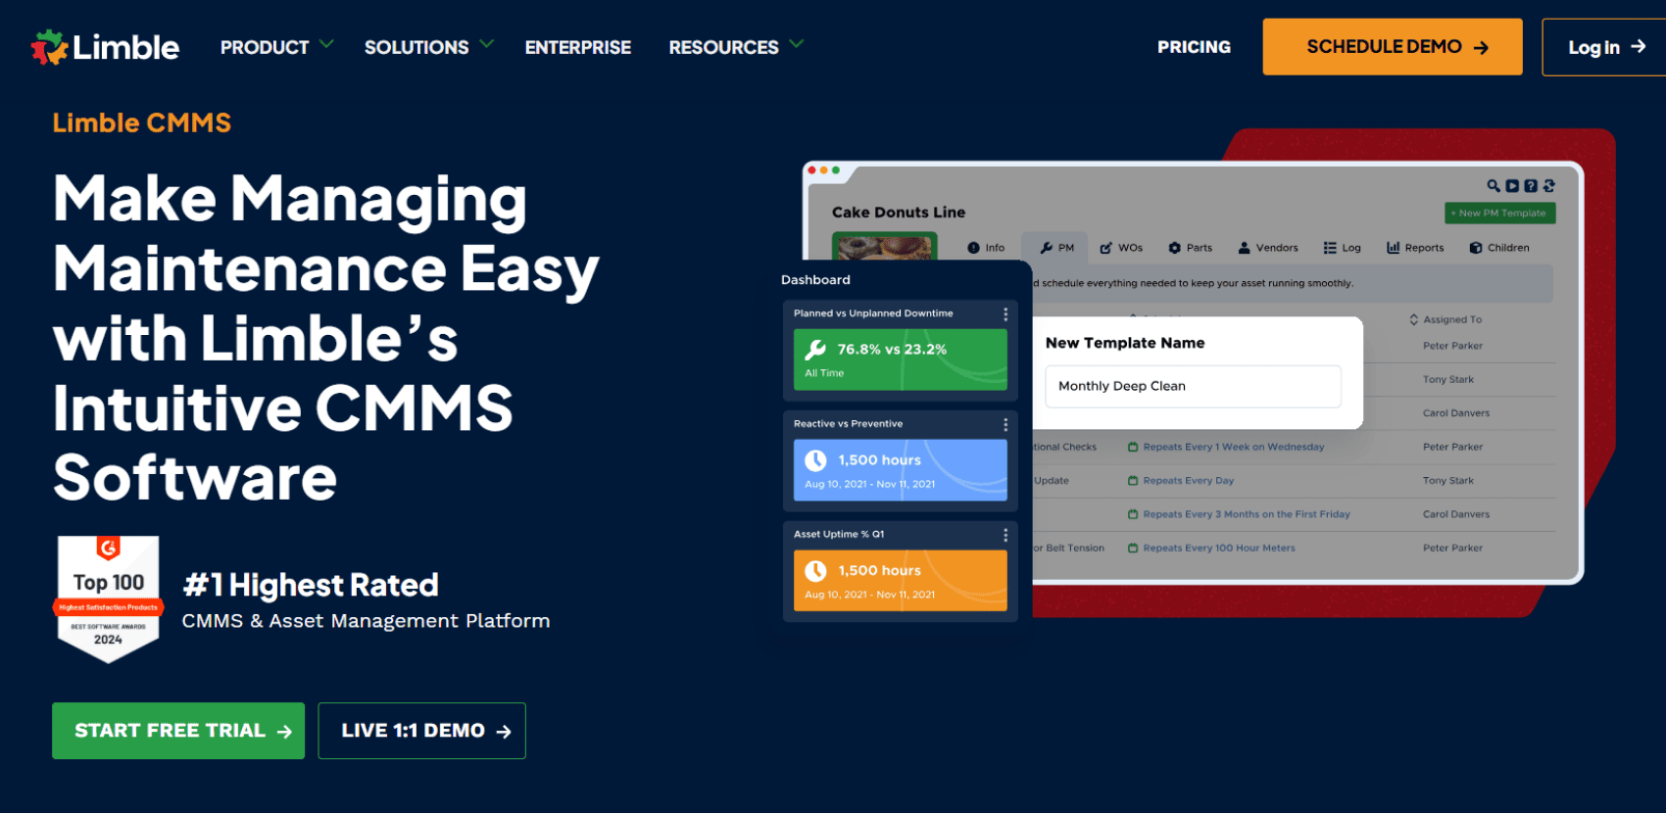Open Asset Uptime % Q1 options menu
The height and width of the screenshot is (813, 1666).
(x=1005, y=536)
